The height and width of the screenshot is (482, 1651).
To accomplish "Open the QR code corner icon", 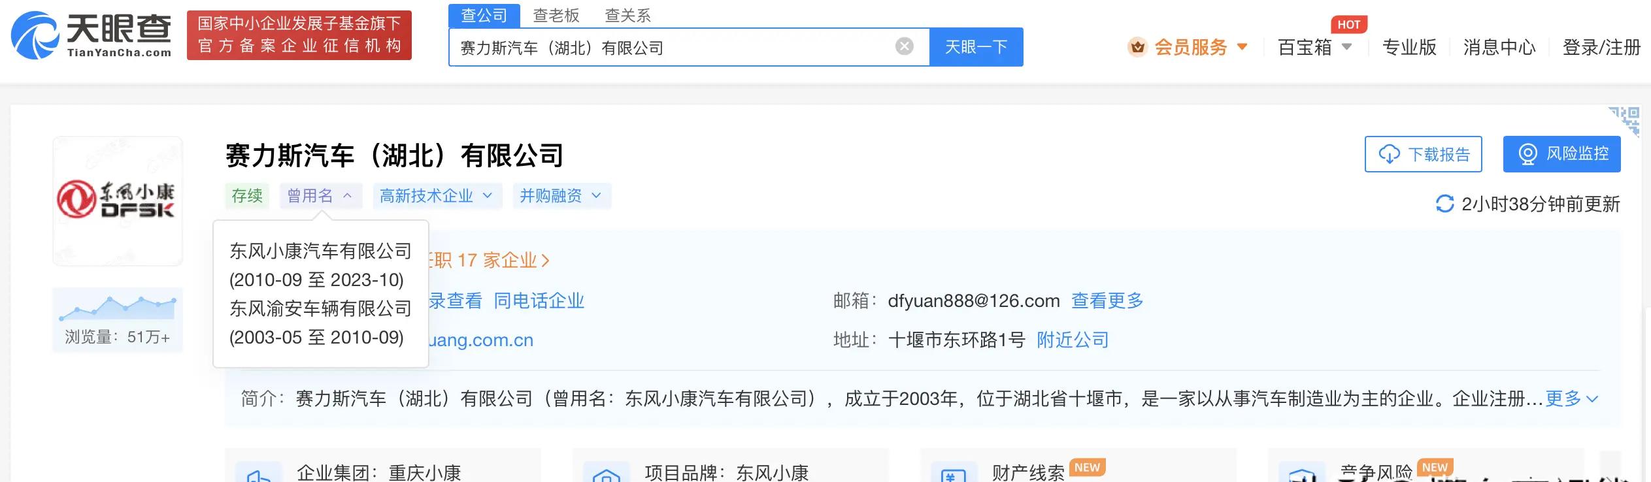I will 1625,121.
